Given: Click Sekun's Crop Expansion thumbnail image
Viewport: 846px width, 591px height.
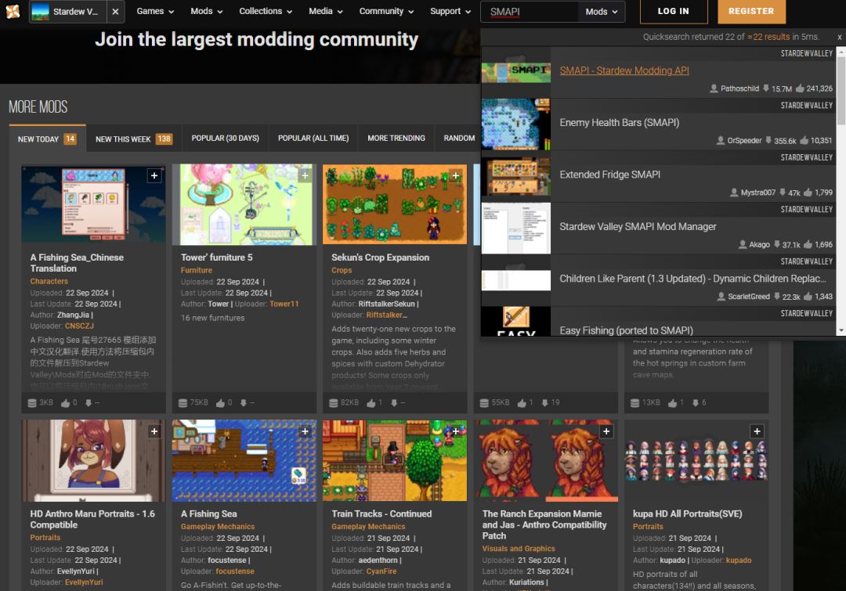Looking at the screenshot, I should pyautogui.click(x=395, y=204).
